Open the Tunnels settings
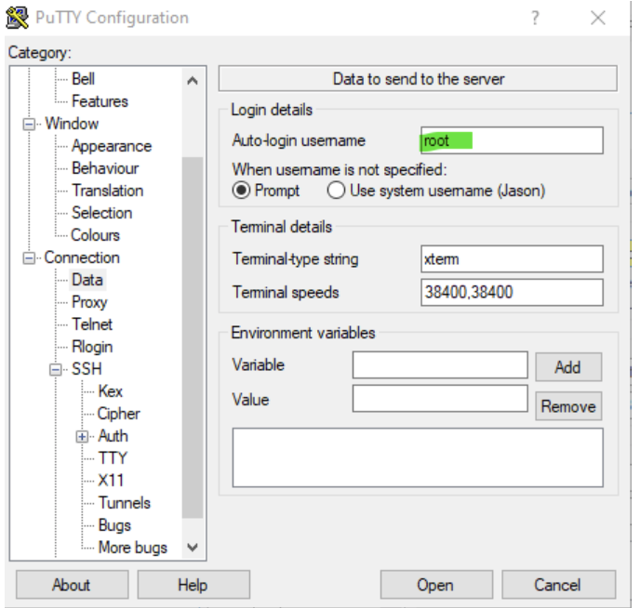Screen dimensions: 640x608 coord(125,503)
